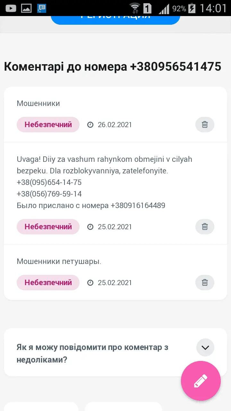The width and height of the screenshot is (231, 411).
Task: Tap the pink pencil write-comment button
Action: click(201, 381)
